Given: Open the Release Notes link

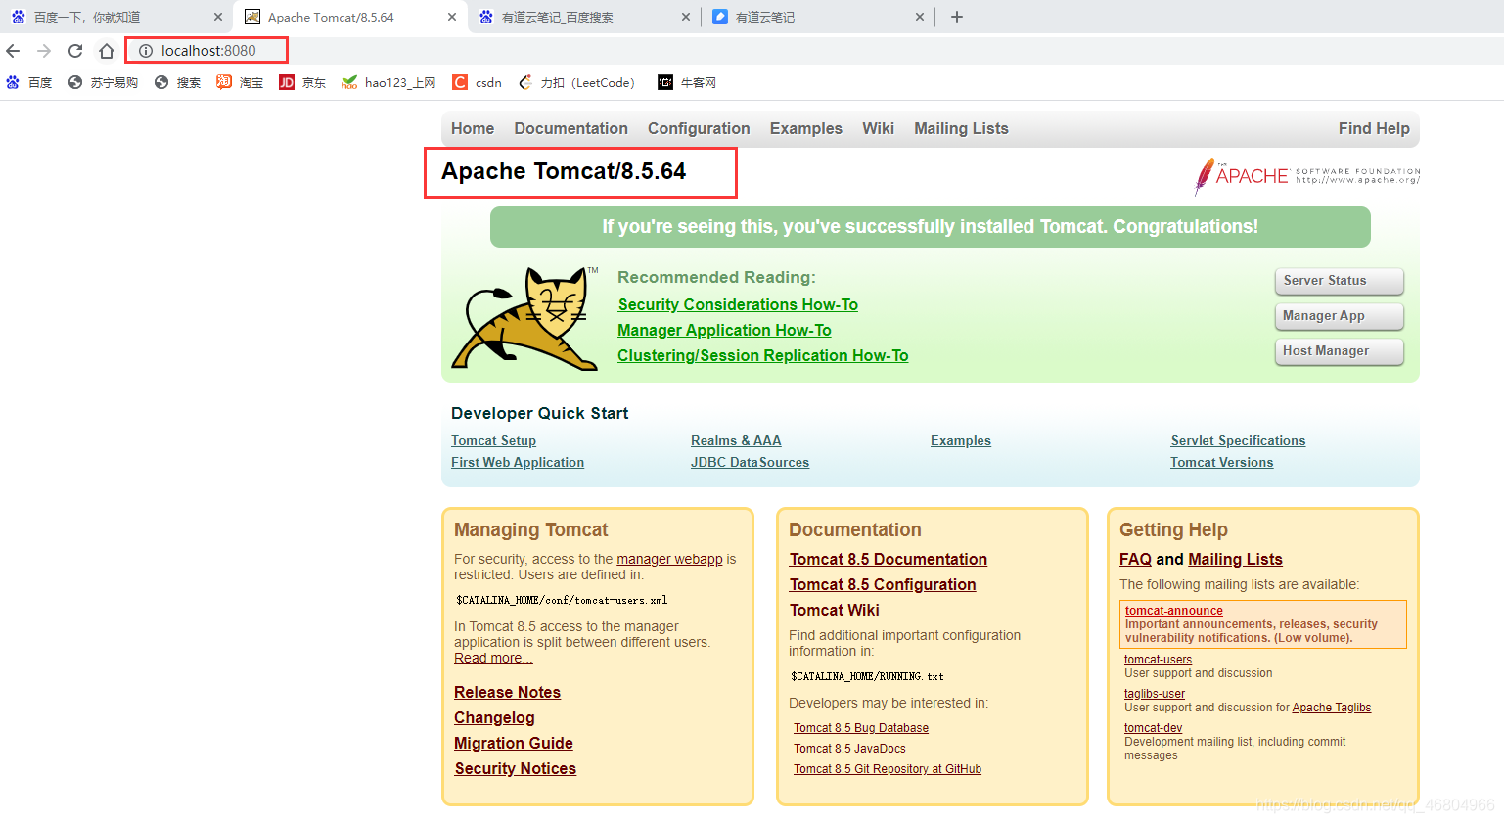Looking at the screenshot, I should click(x=507, y=693).
